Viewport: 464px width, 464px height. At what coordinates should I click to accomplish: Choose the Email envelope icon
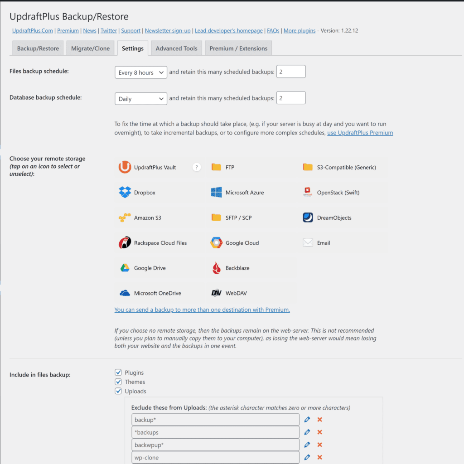[308, 243]
